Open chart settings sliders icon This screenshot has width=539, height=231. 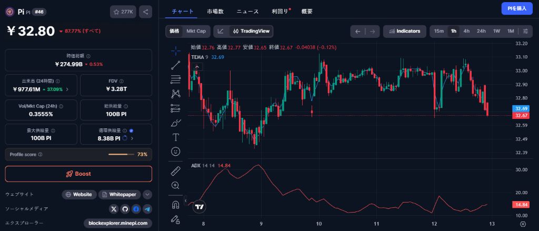coord(526,31)
